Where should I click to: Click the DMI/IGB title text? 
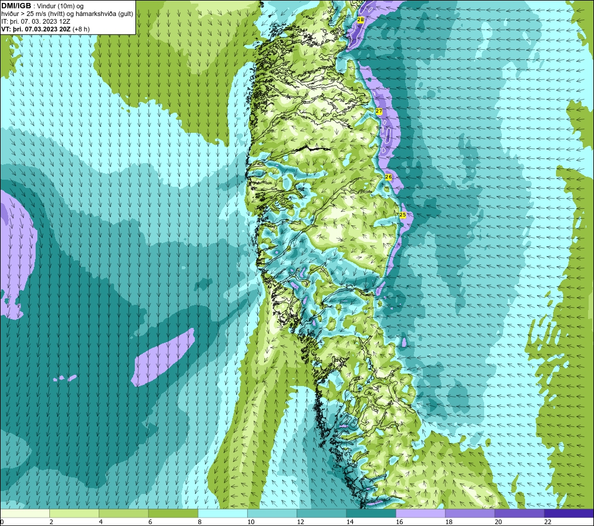[x=16, y=6]
